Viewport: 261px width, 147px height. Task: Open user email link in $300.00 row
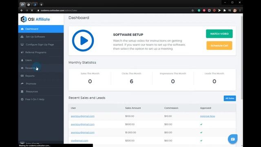(x=80, y=141)
